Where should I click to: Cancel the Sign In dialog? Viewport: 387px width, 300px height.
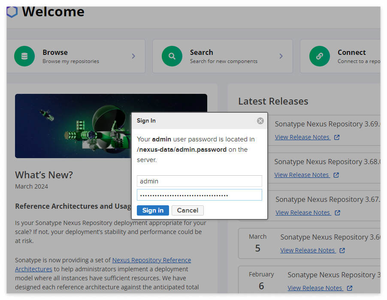coord(187,210)
